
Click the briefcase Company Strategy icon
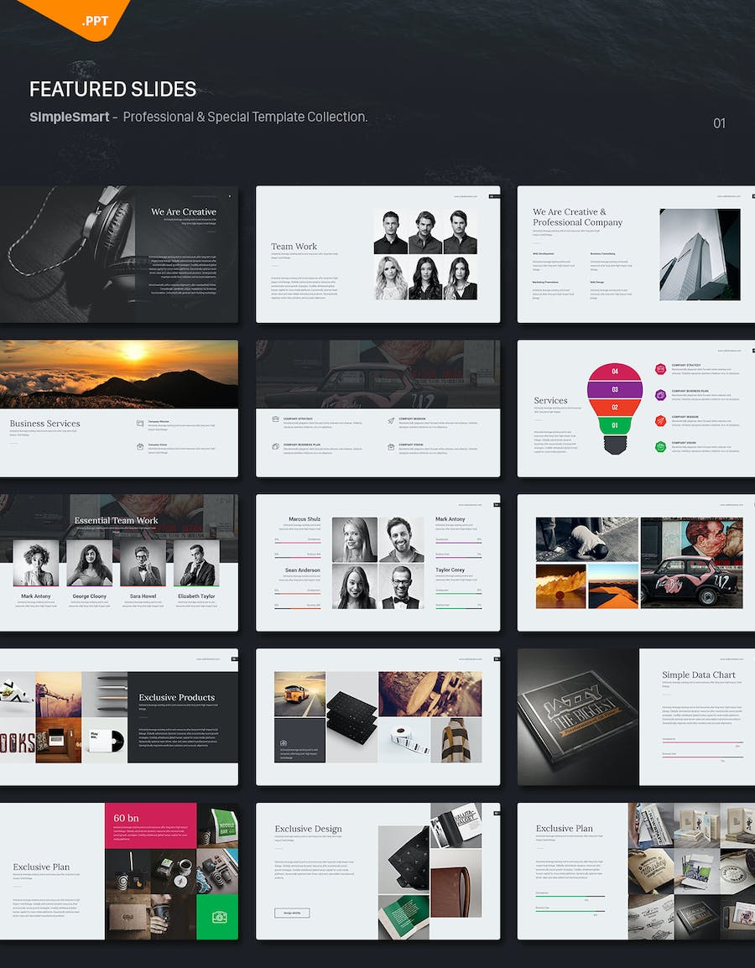(275, 419)
